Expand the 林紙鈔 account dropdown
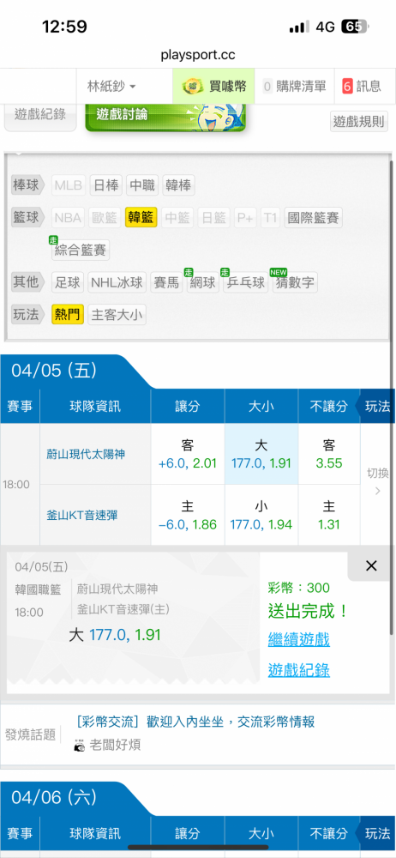Image resolution: width=396 pixels, height=858 pixels. [111, 87]
